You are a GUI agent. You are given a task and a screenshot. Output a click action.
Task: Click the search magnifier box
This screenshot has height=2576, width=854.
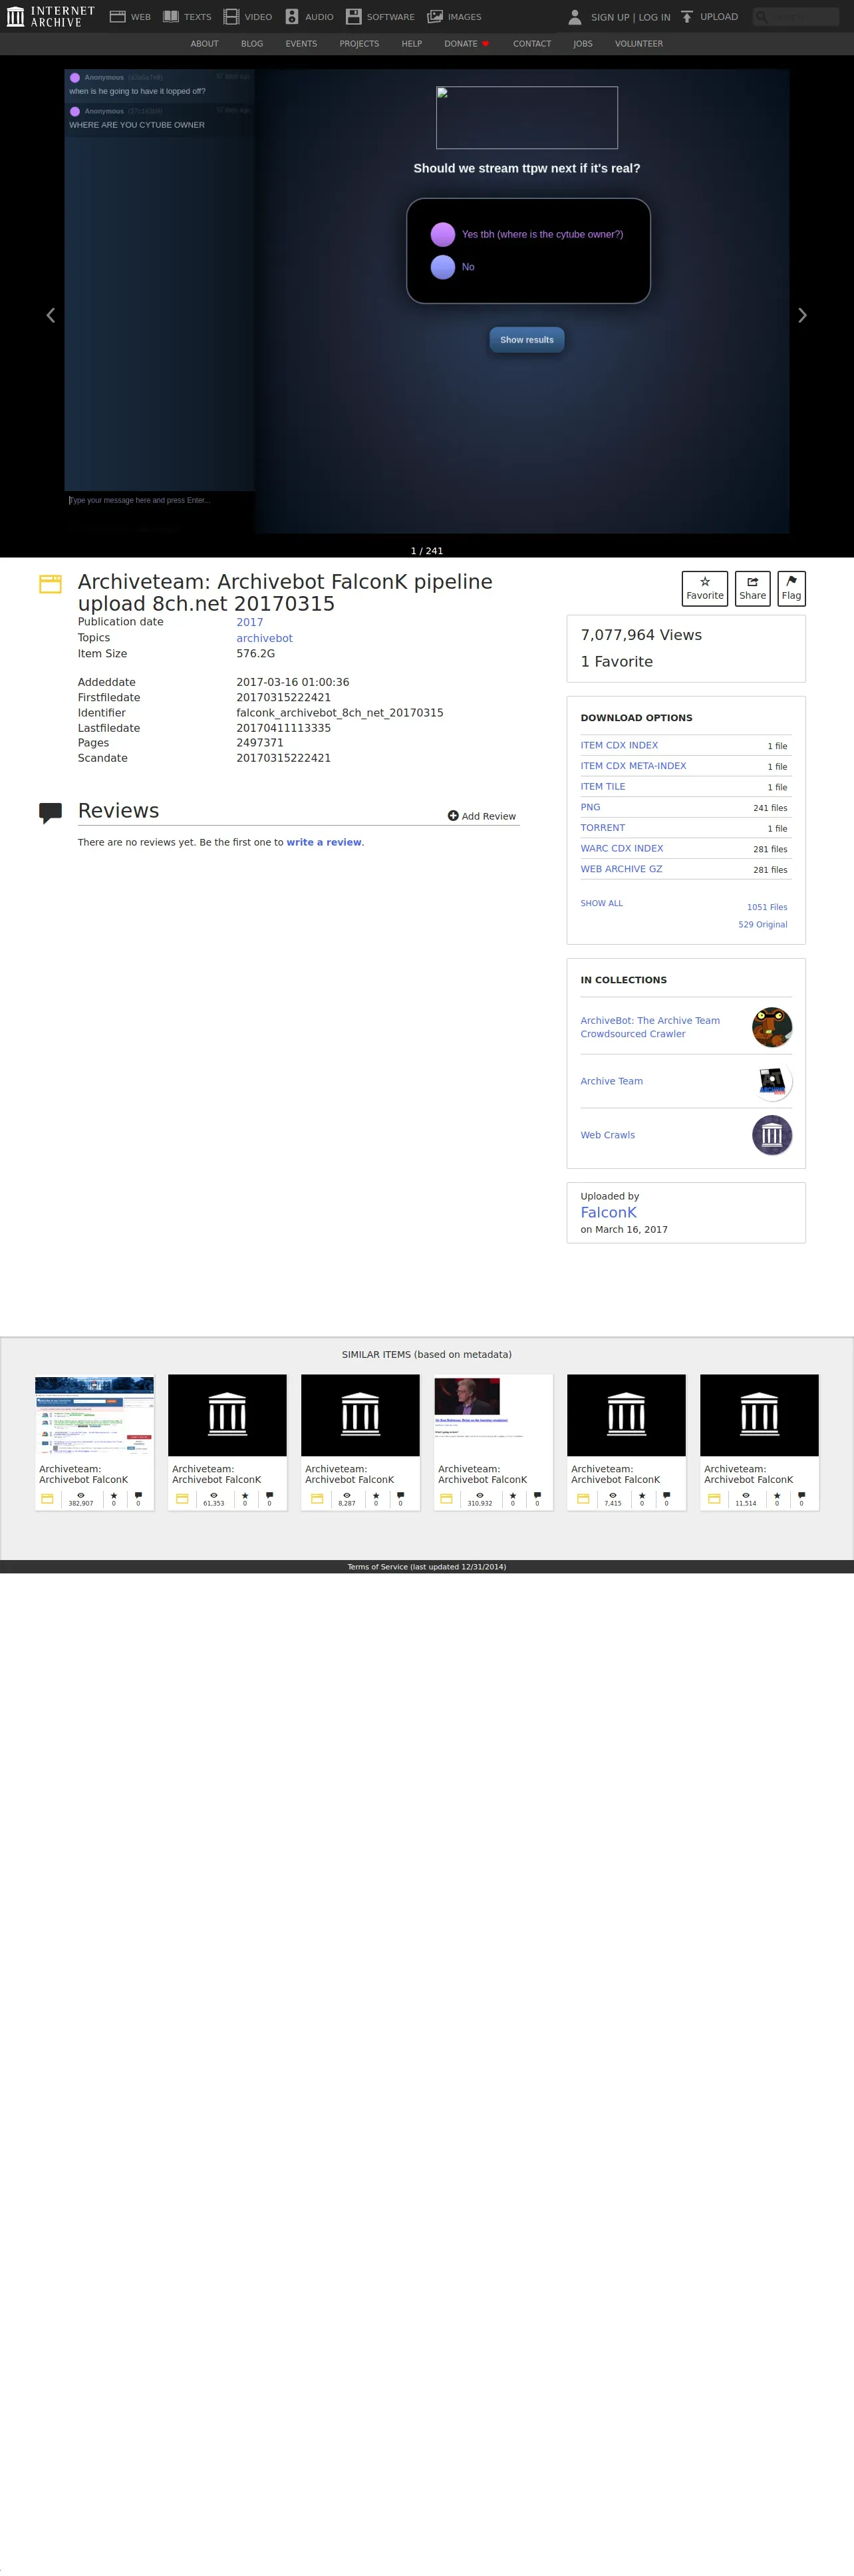click(x=796, y=17)
